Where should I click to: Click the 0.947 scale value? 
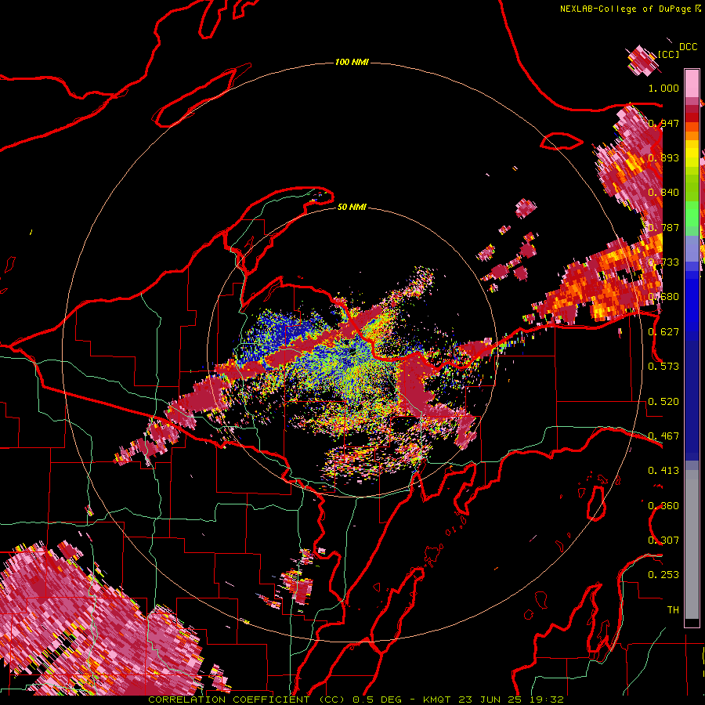[x=663, y=123]
